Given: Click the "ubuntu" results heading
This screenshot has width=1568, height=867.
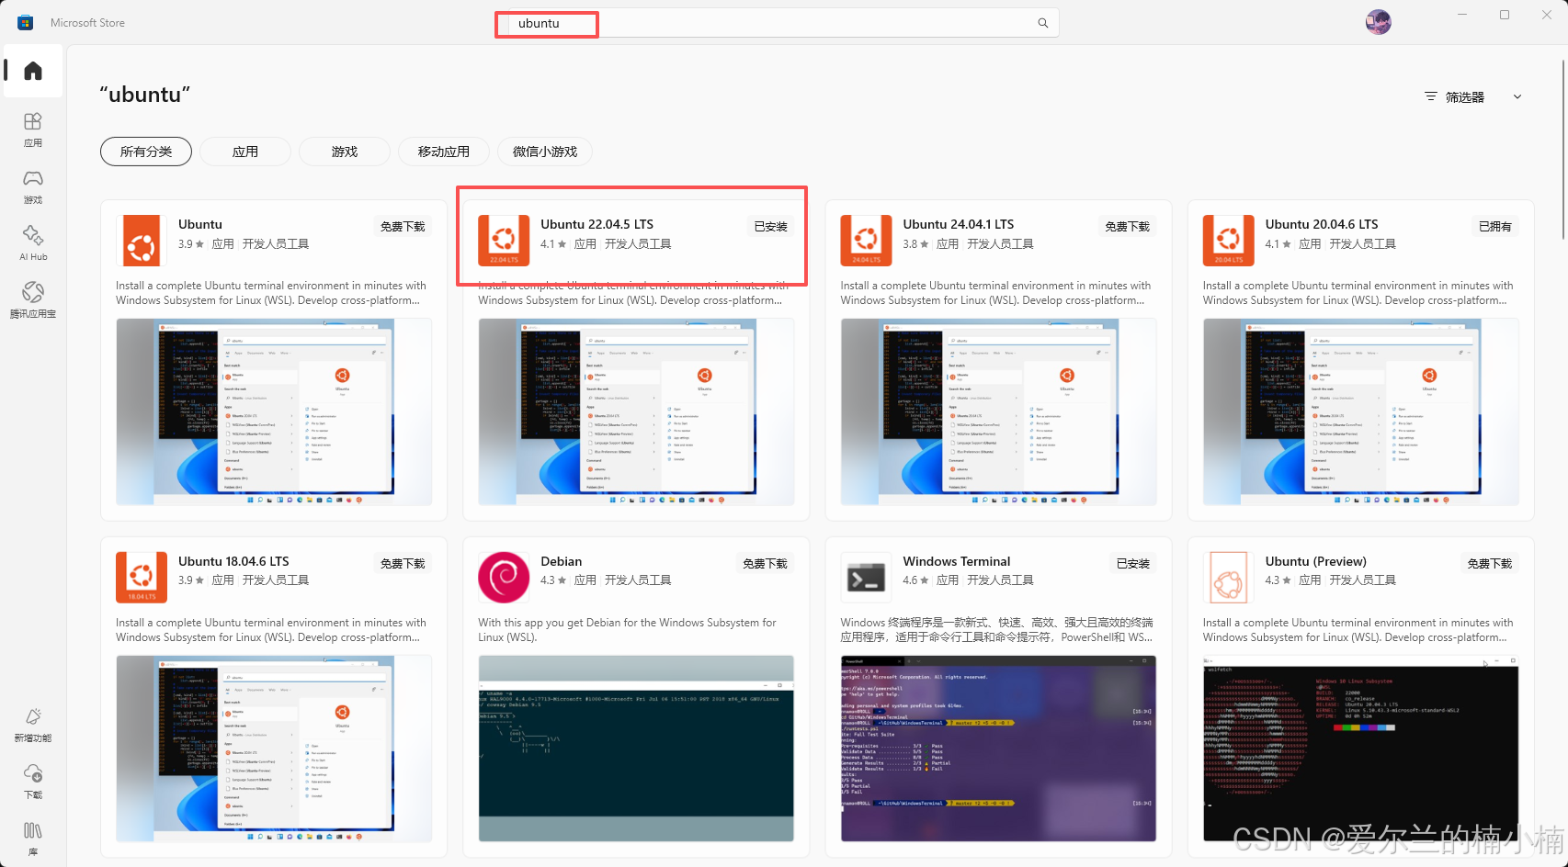Looking at the screenshot, I should [144, 95].
